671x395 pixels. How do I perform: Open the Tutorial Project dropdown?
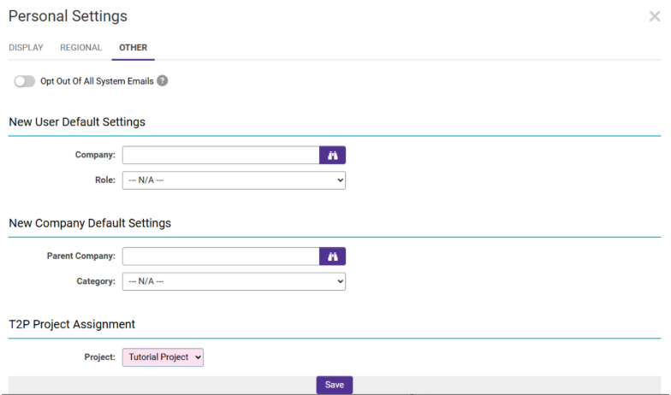(163, 357)
